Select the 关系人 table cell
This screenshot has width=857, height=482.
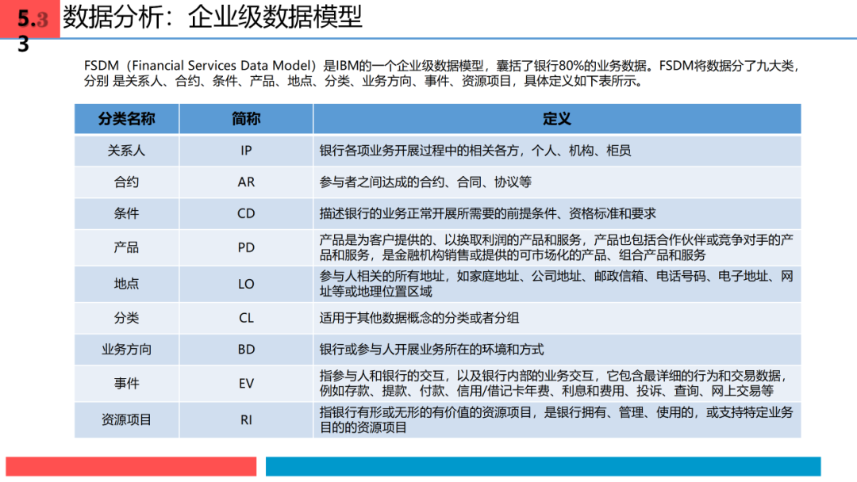tap(127, 151)
